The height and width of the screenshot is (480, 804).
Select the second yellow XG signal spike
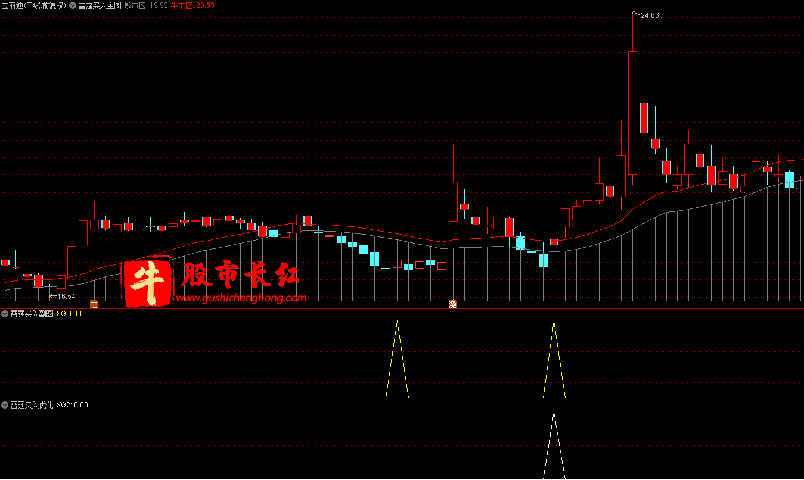click(x=554, y=360)
